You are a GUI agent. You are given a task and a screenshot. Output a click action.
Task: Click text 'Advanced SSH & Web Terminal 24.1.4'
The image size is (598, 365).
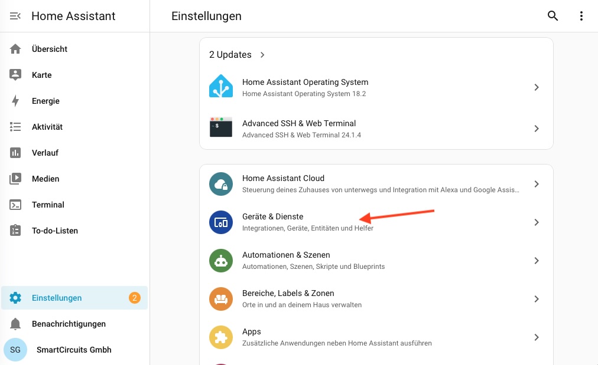point(302,134)
